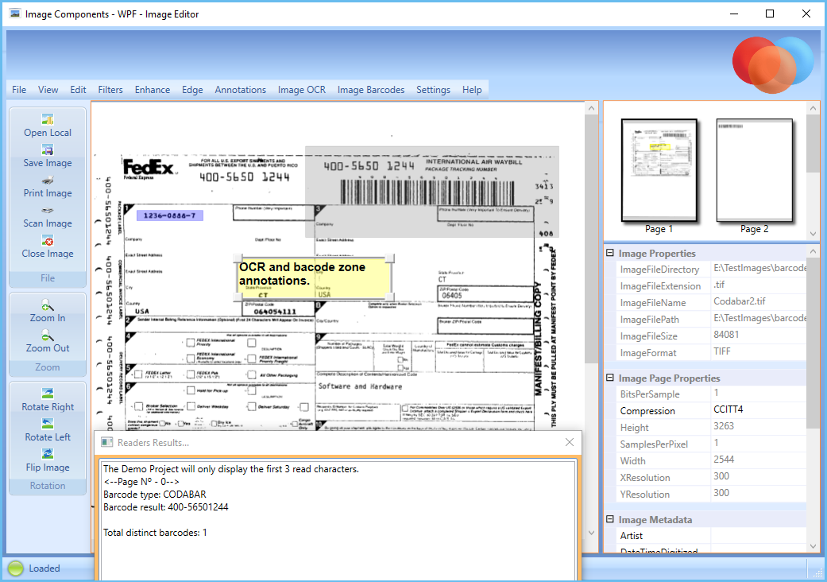Image resolution: width=827 pixels, height=582 pixels.
Task: Select the Page 2 thumbnail
Action: pyautogui.click(x=754, y=170)
